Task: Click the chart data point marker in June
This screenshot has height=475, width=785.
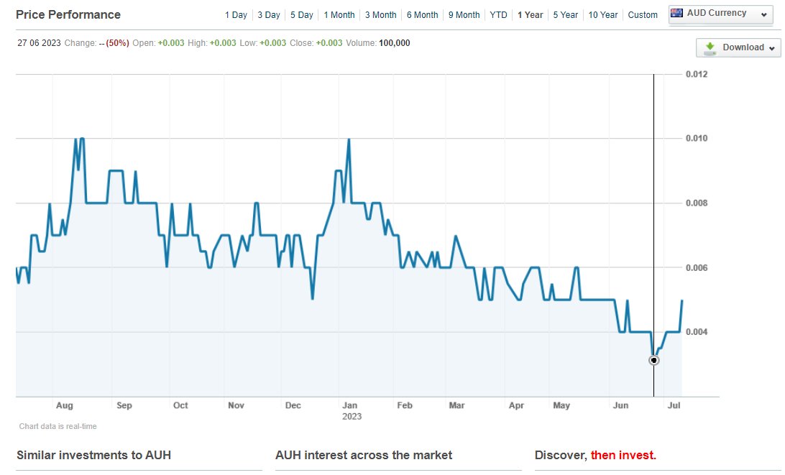Action: [653, 360]
